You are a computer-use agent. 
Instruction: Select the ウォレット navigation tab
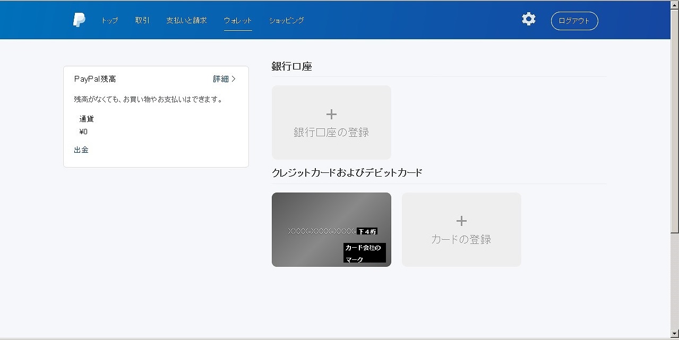(238, 21)
